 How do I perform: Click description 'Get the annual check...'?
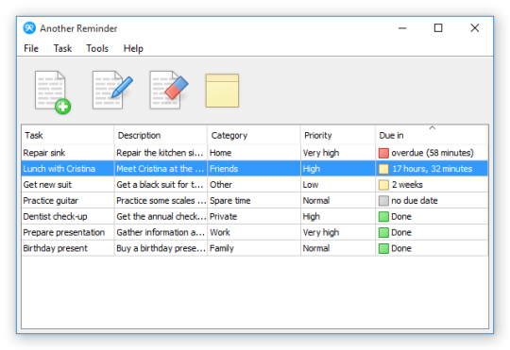click(x=161, y=216)
